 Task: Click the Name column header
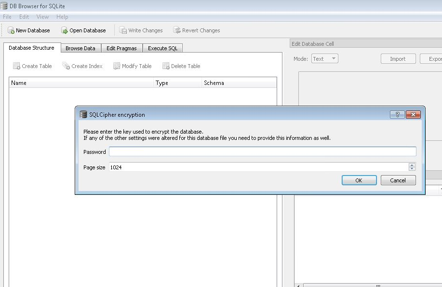coord(81,83)
